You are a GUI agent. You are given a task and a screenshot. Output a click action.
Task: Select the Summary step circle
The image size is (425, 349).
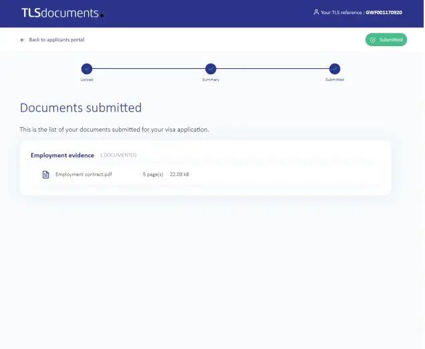tap(210, 68)
